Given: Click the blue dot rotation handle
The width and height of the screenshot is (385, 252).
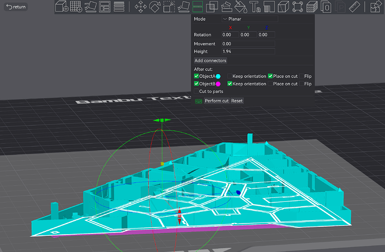Looking at the screenshot, I should 238,192.
